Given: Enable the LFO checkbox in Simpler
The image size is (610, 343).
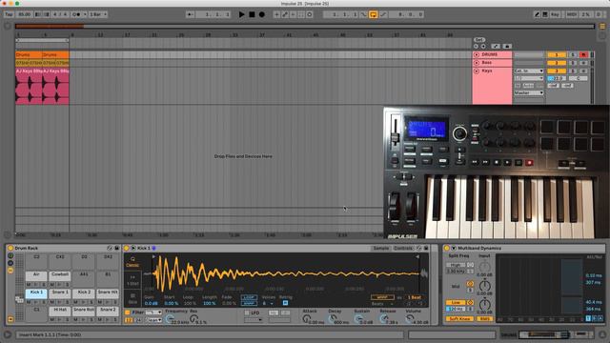Looking at the screenshot, I should (x=247, y=313).
